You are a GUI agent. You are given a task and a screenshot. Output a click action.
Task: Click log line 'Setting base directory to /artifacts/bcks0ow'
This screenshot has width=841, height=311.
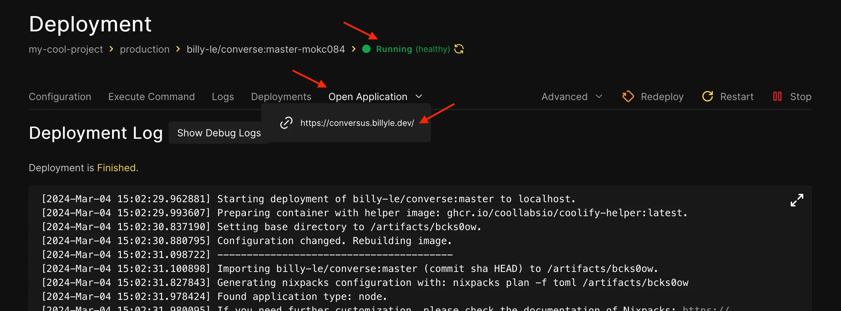(x=262, y=227)
